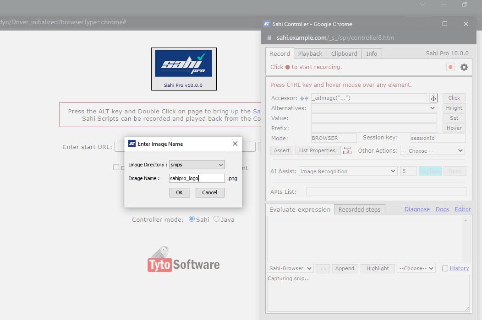Image resolution: width=482 pixels, height=320 pixels.
Task: Click the up arrow next to Accessor
Action: [x=302, y=98]
